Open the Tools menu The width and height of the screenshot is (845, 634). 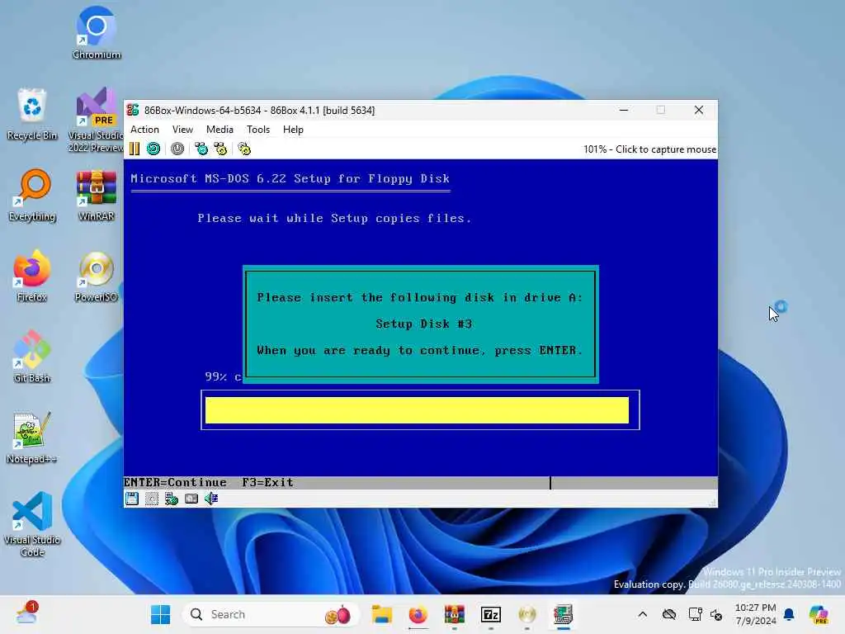pyautogui.click(x=258, y=130)
